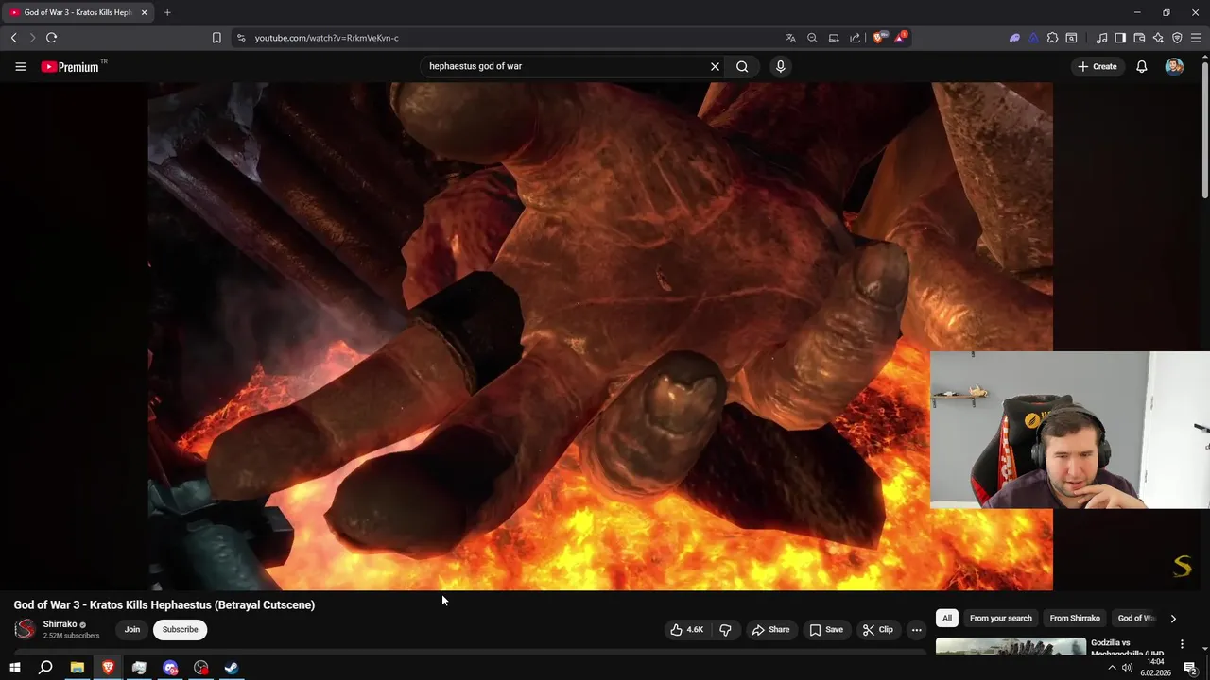Close the God of War 3 tab
Screen dimensions: 1210x680
tap(144, 12)
